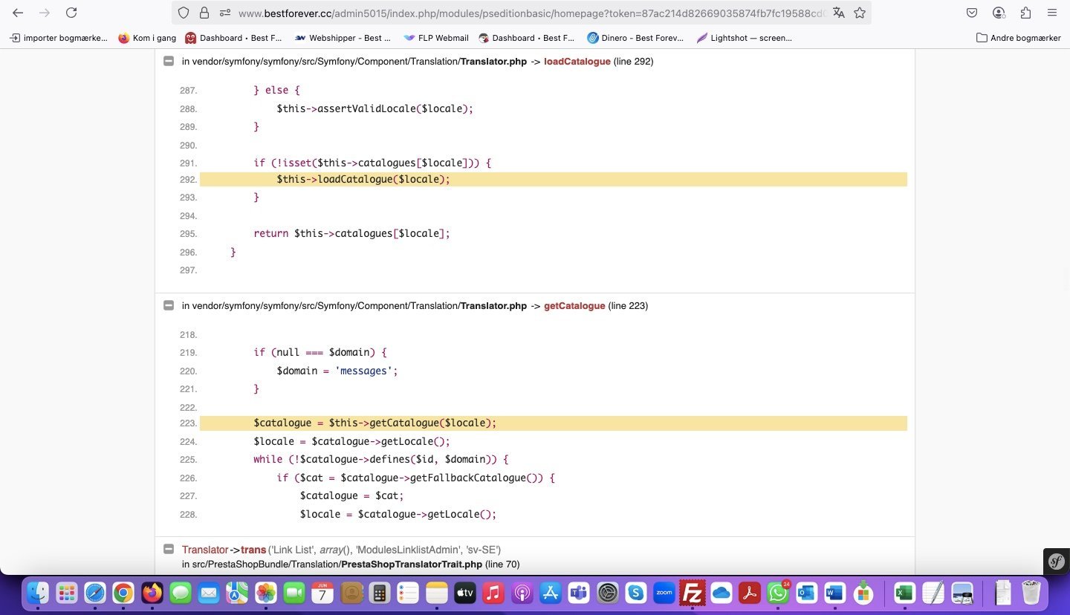Open tracking protection shield info
The width and height of the screenshot is (1070, 615).
click(x=184, y=13)
